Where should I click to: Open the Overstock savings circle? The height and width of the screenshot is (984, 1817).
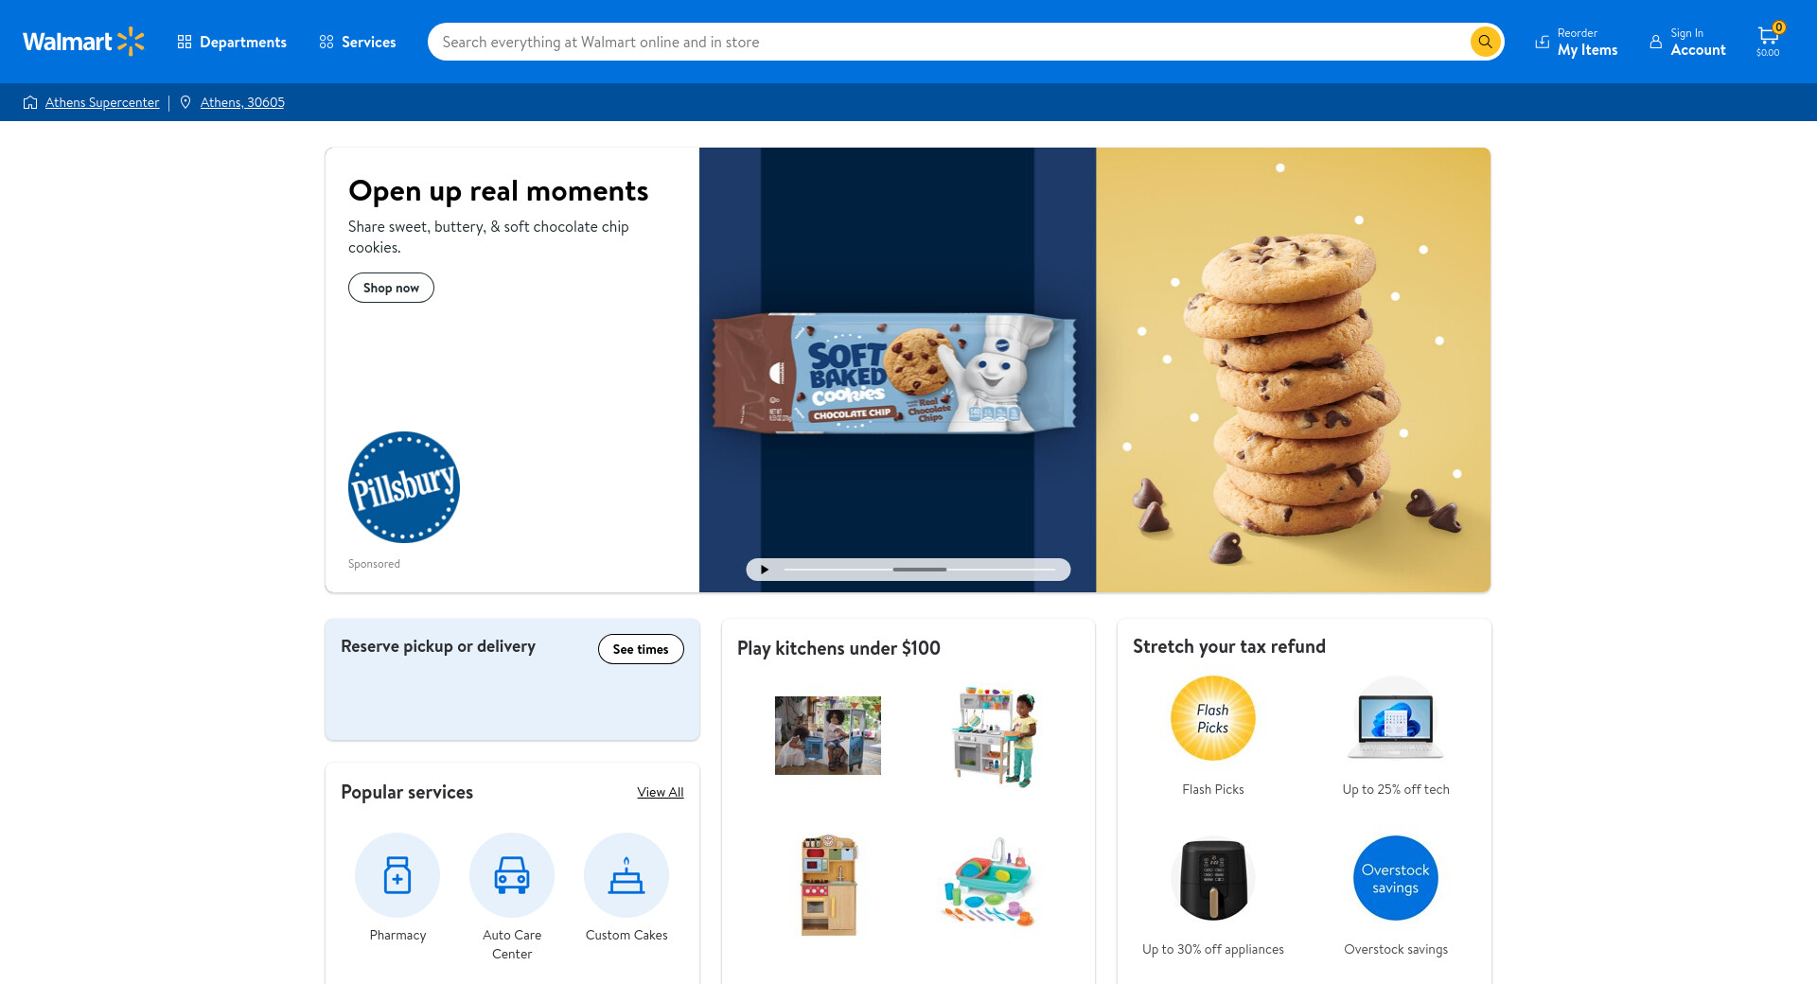coord(1396,878)
